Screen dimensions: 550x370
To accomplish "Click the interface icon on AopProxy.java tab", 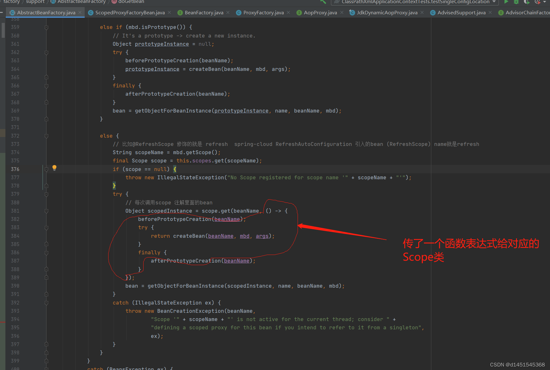I will (299, 13).
